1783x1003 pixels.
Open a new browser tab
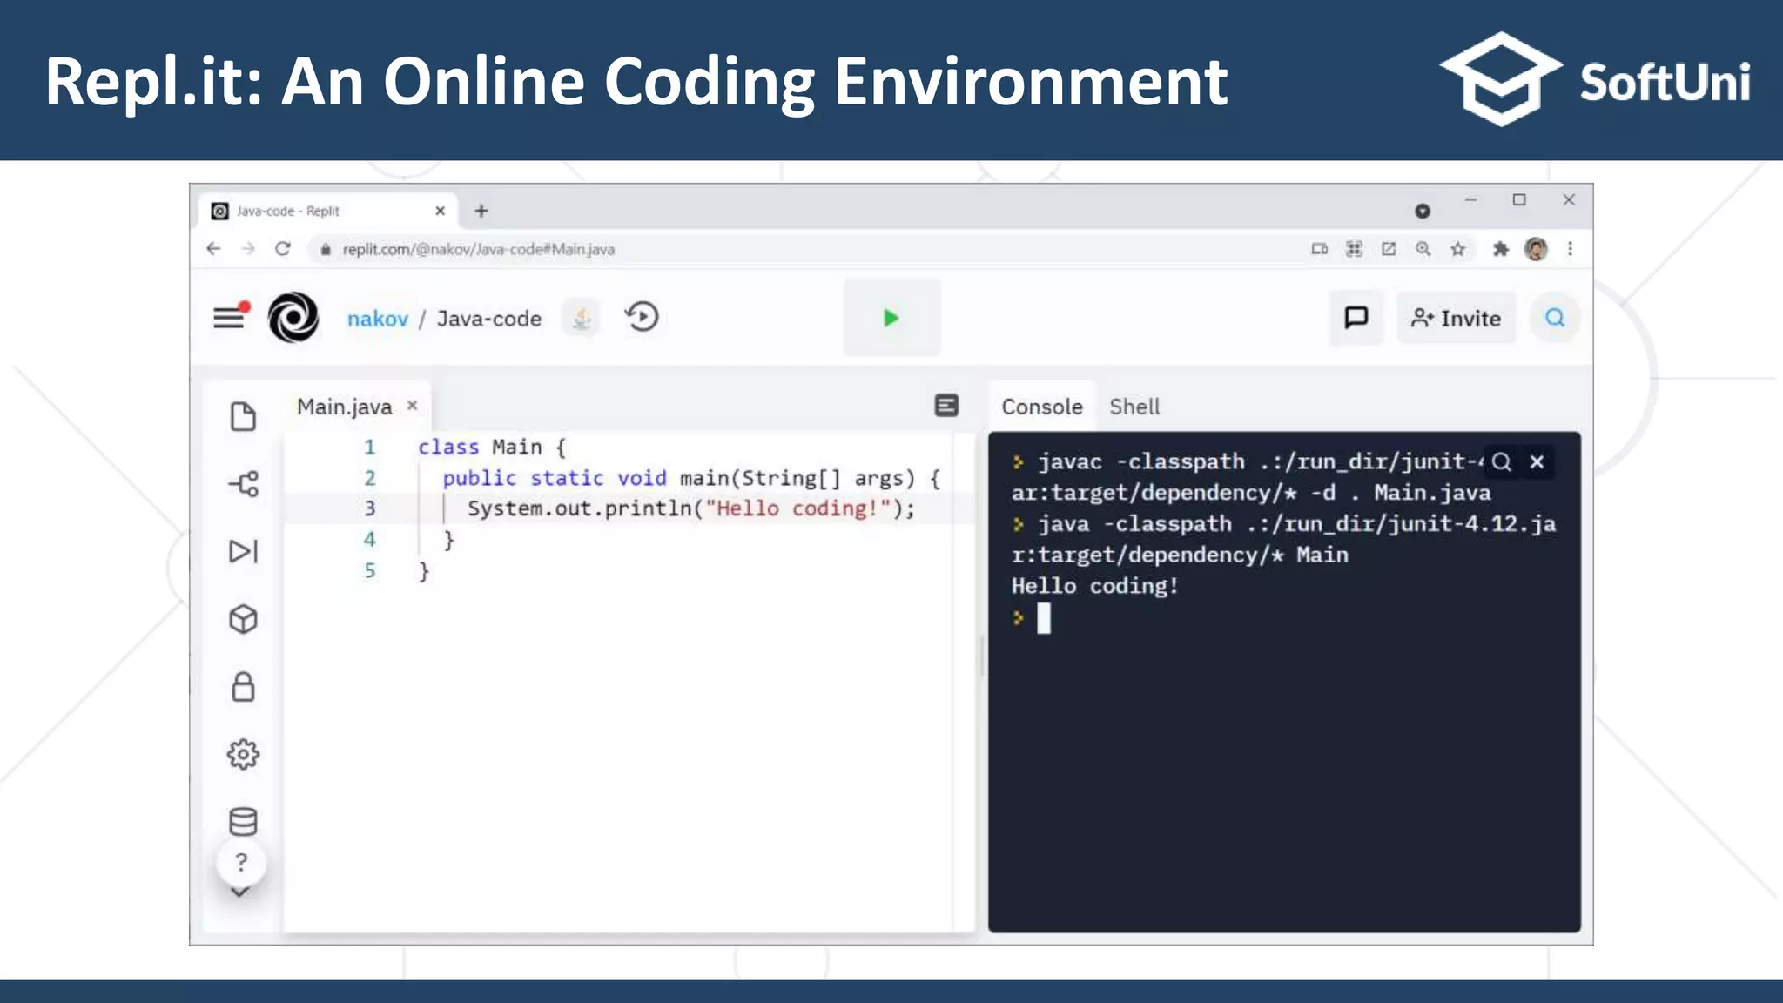[x=481, y=211]
